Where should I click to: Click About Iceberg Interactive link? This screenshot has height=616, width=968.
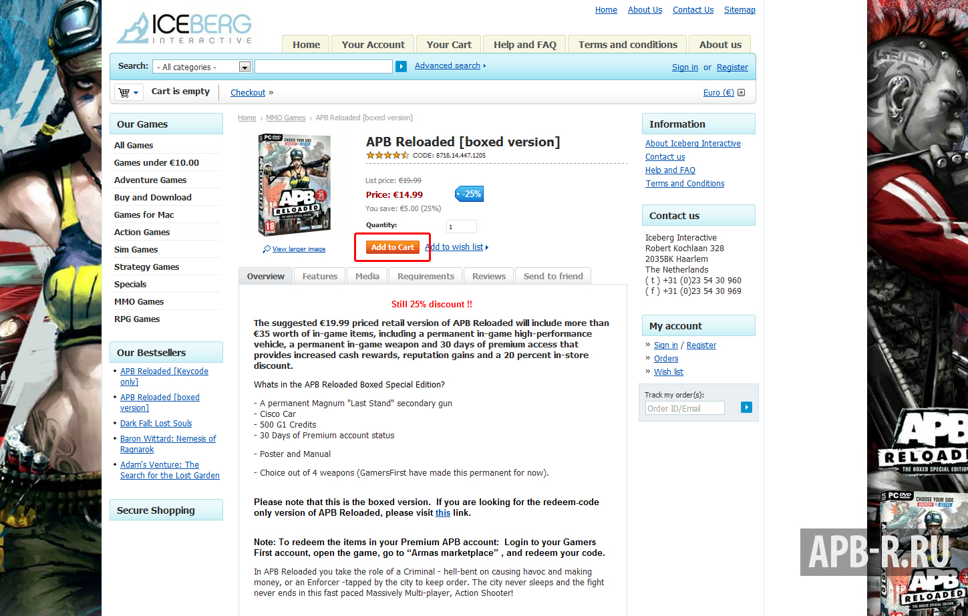click(693, 144)
